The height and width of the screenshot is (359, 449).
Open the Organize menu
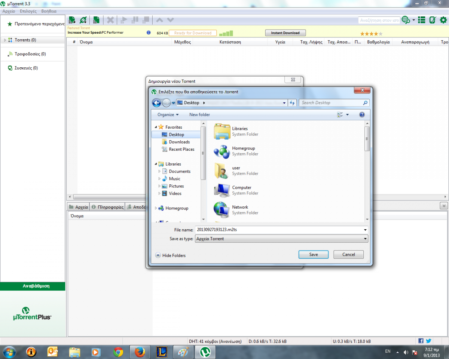pos(168,115)
